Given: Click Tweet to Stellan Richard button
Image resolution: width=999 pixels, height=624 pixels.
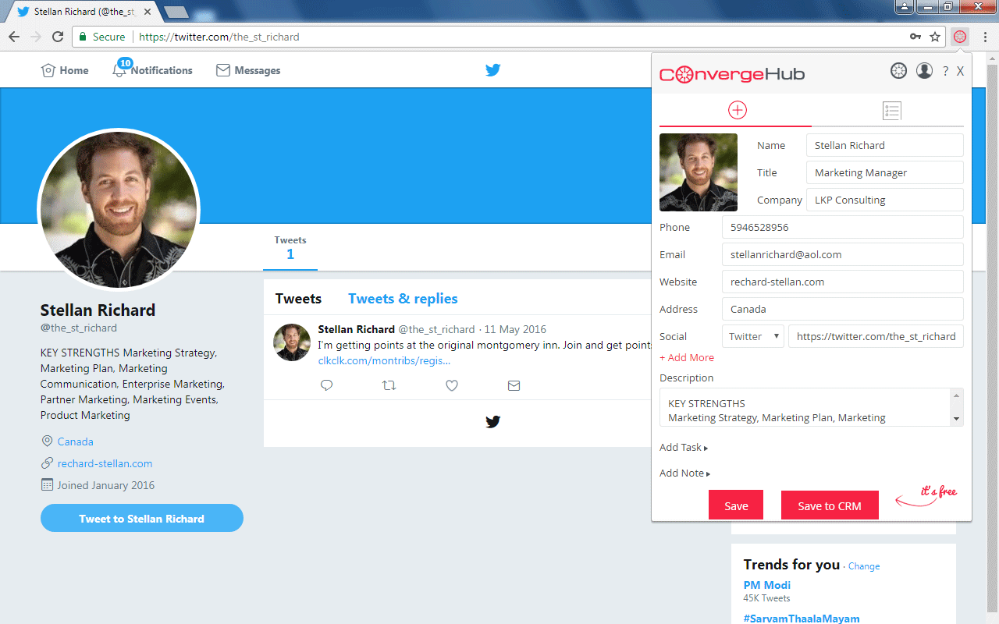Looking at the screenshot, I should point(142,518).
